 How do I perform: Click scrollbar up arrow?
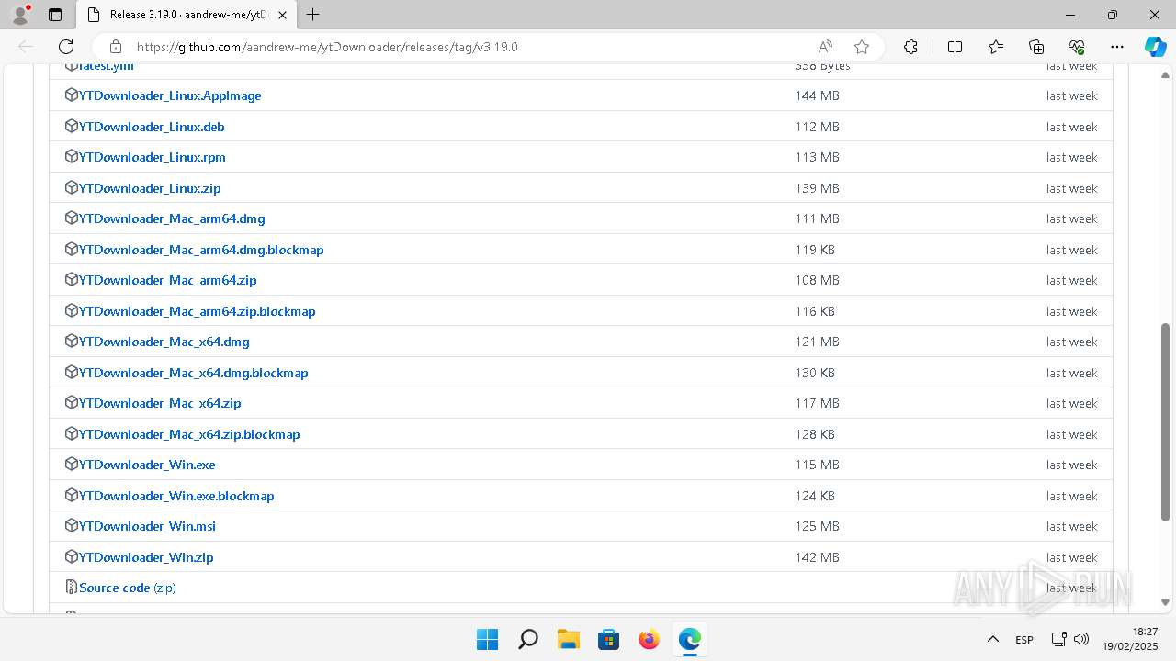(1166, 75)
